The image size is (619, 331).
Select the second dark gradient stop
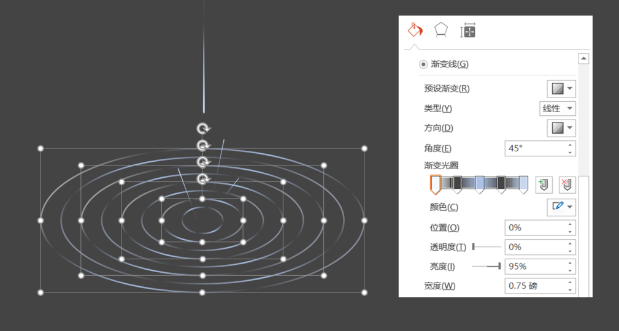tap(457, 185)
